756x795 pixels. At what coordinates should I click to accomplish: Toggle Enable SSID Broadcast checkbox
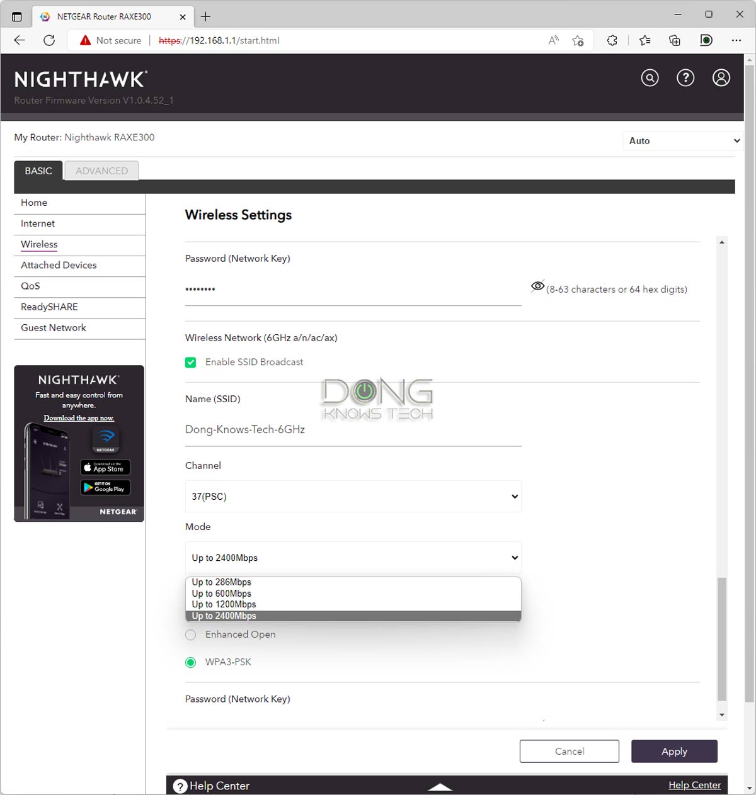pos(191,363)
